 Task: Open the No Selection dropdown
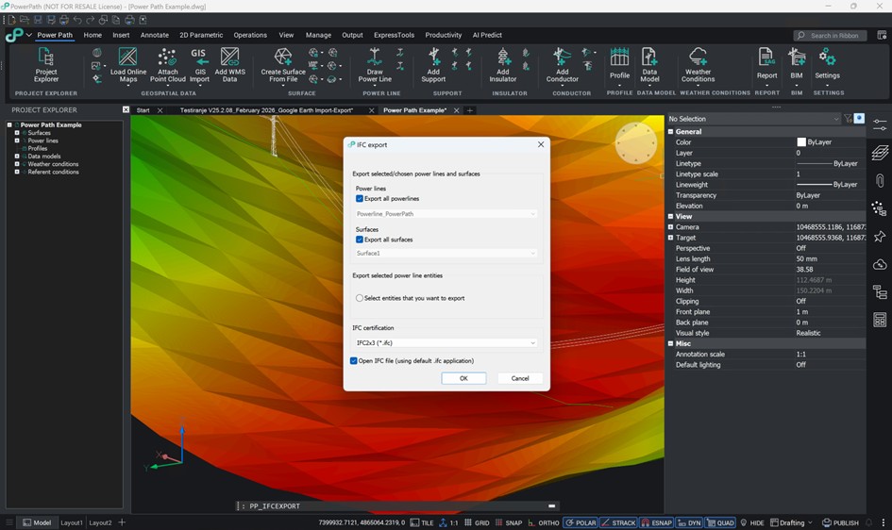[x=753, y=119]
